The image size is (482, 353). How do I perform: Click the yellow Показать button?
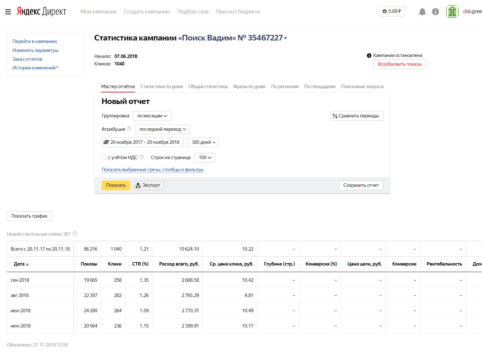116,185
